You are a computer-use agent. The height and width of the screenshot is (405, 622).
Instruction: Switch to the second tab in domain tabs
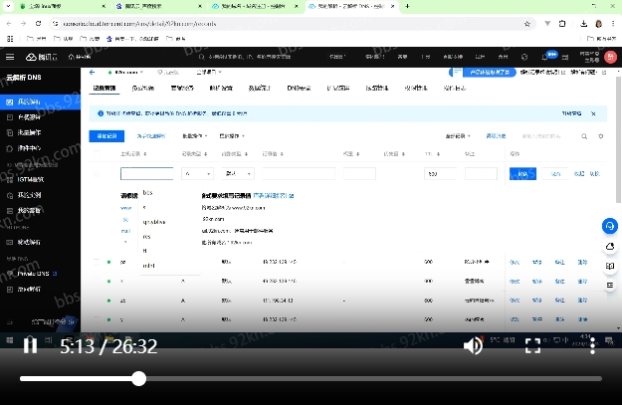pyautogui.click(x=142, y=88)
